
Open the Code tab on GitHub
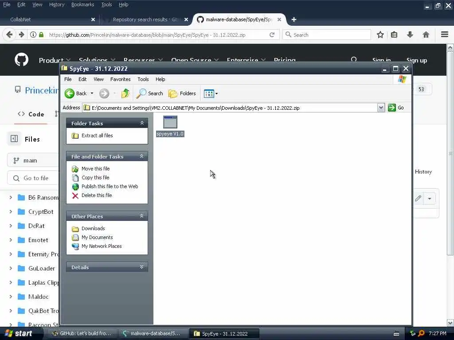click(31, 114)
